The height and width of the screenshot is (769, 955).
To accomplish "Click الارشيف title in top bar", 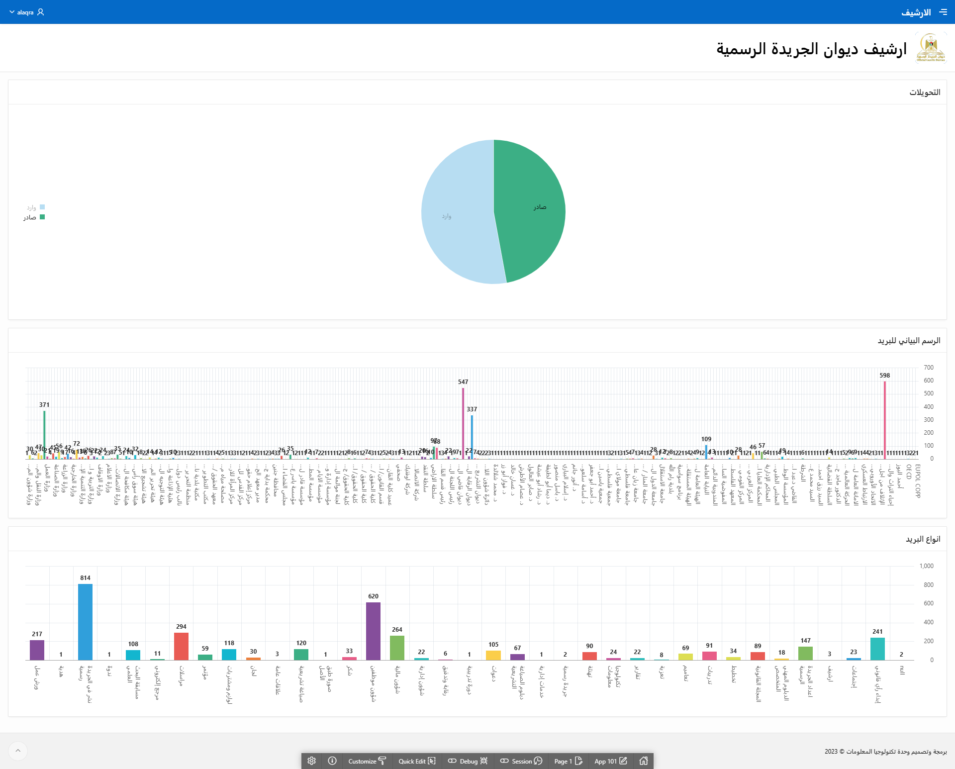I will [916, 12].
